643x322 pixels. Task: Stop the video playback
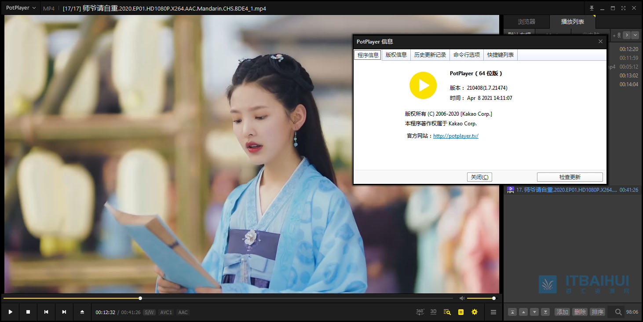(28, 312)
